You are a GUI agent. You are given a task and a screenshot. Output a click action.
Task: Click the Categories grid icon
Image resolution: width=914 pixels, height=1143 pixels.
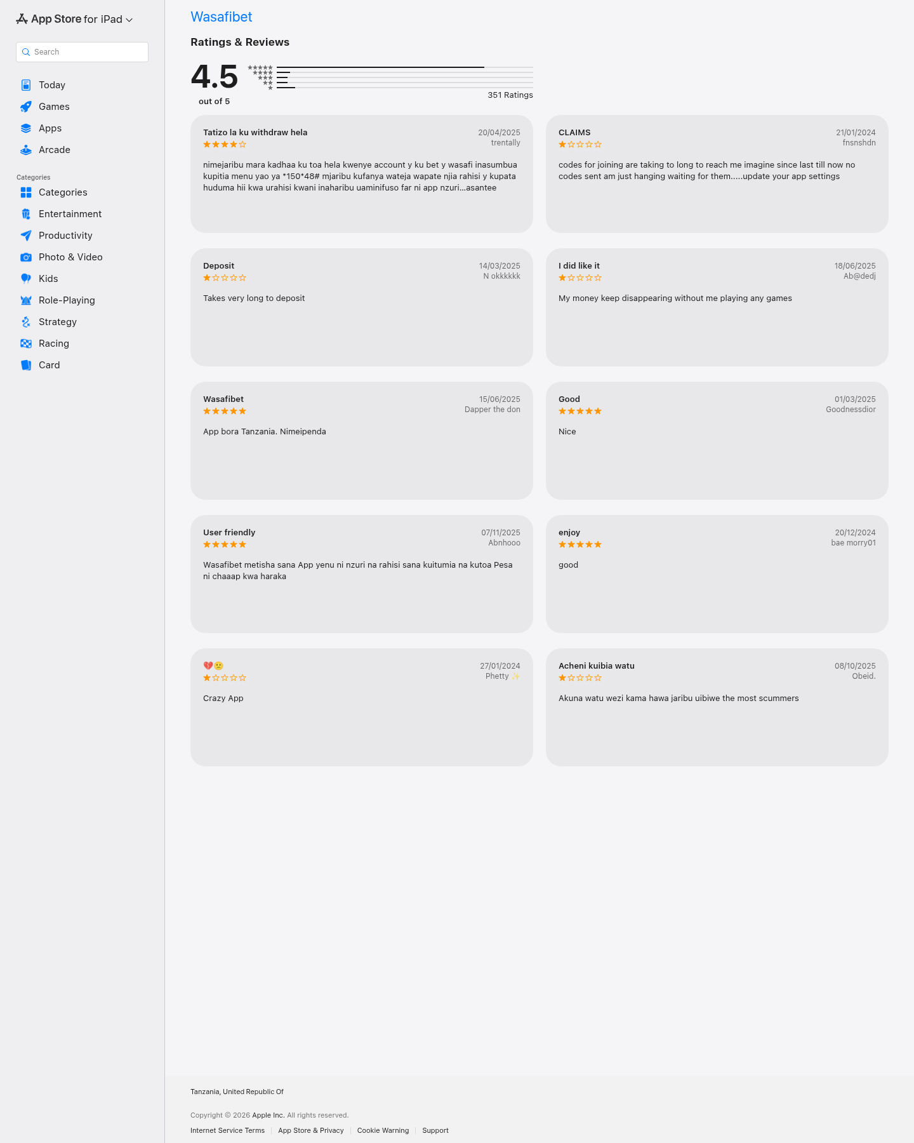point(26,192)
